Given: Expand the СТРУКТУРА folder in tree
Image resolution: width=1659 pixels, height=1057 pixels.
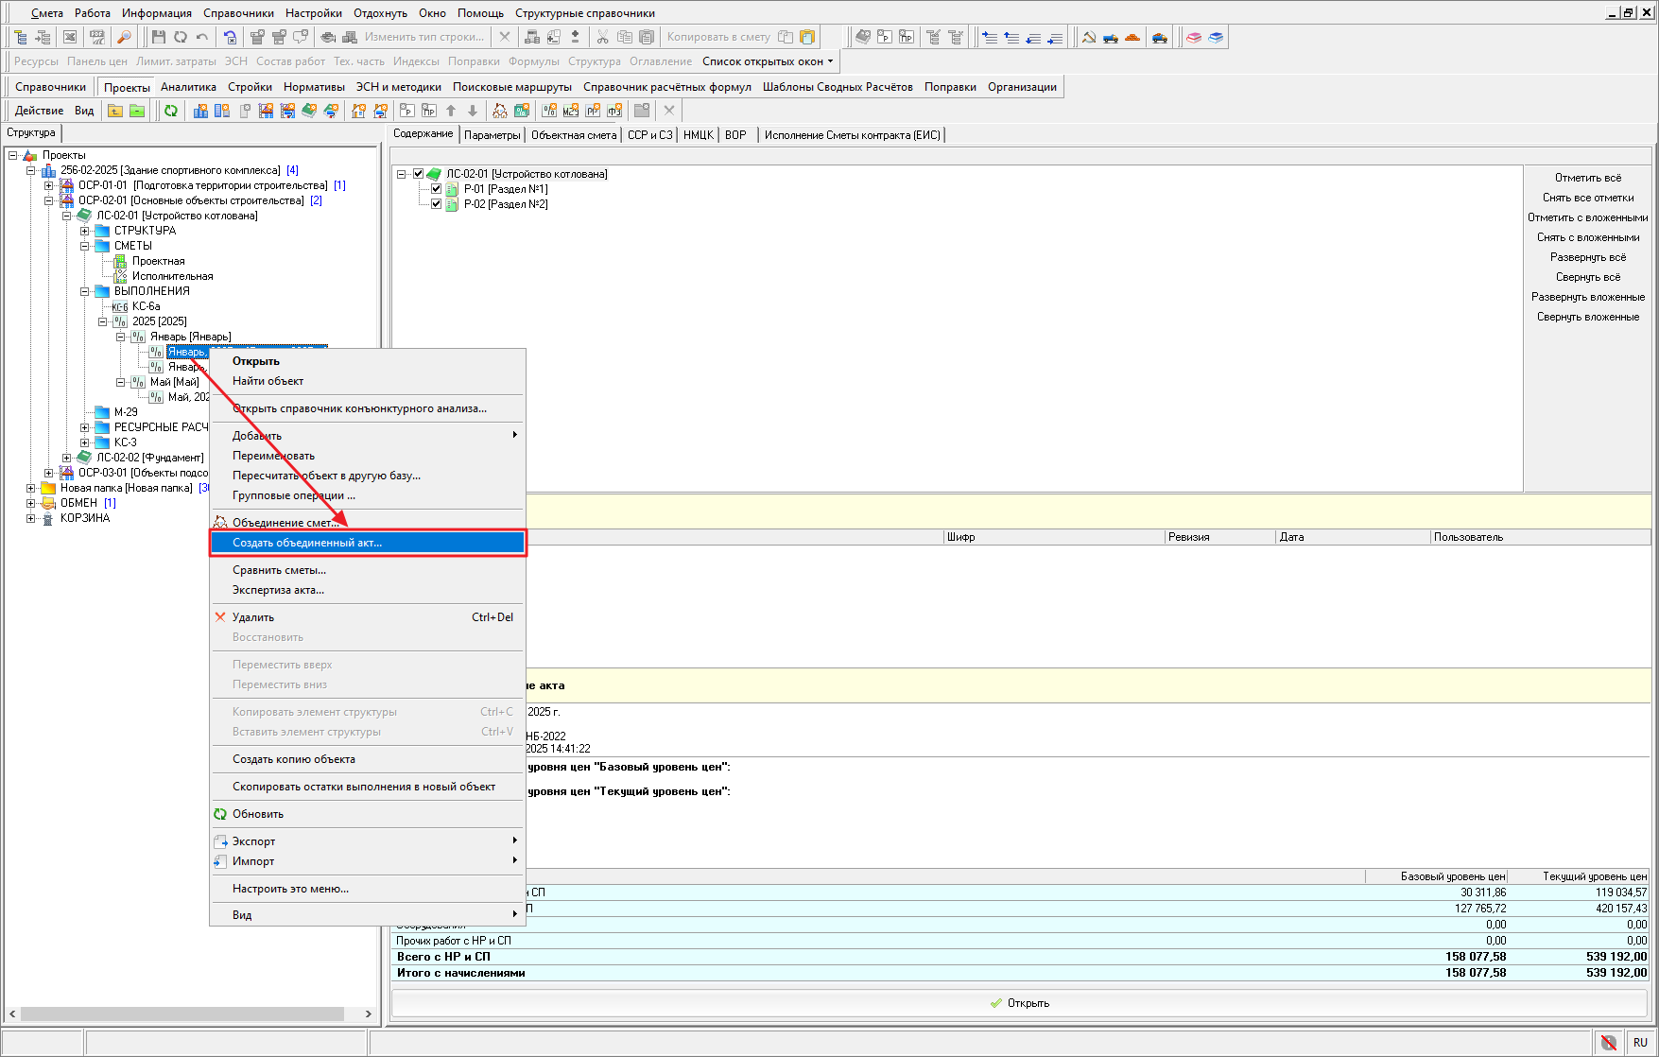Looking at the screenshot, I should 85,231.
